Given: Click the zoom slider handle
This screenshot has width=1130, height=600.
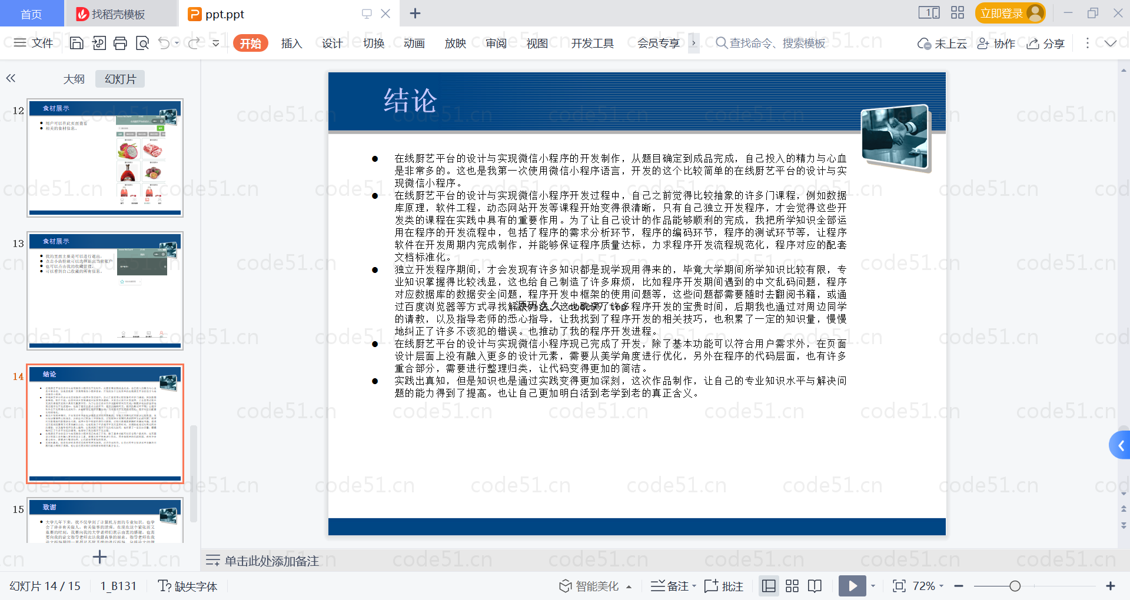Looking at the screenshot, I should pos(1015,586).
